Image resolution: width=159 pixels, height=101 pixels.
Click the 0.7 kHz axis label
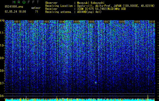(2, 83)
